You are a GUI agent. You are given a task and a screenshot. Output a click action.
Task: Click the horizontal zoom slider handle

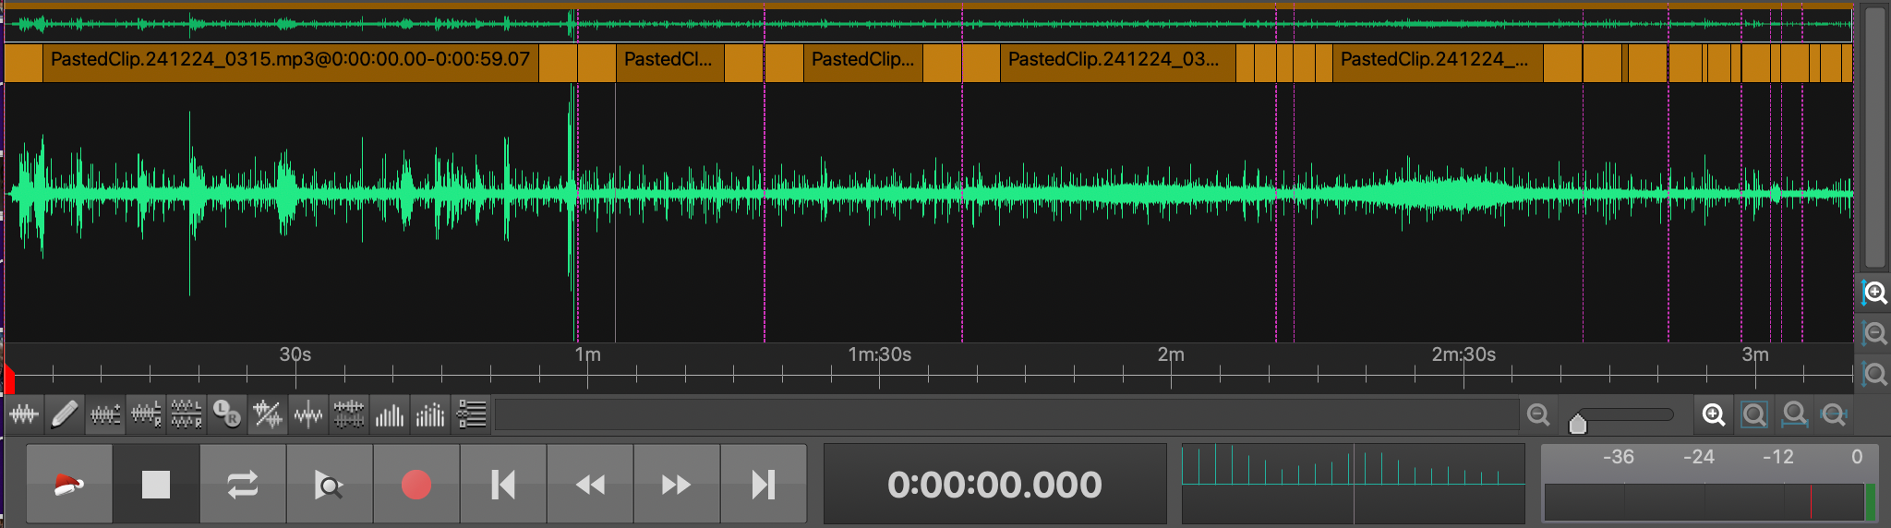pos(1578,423)
